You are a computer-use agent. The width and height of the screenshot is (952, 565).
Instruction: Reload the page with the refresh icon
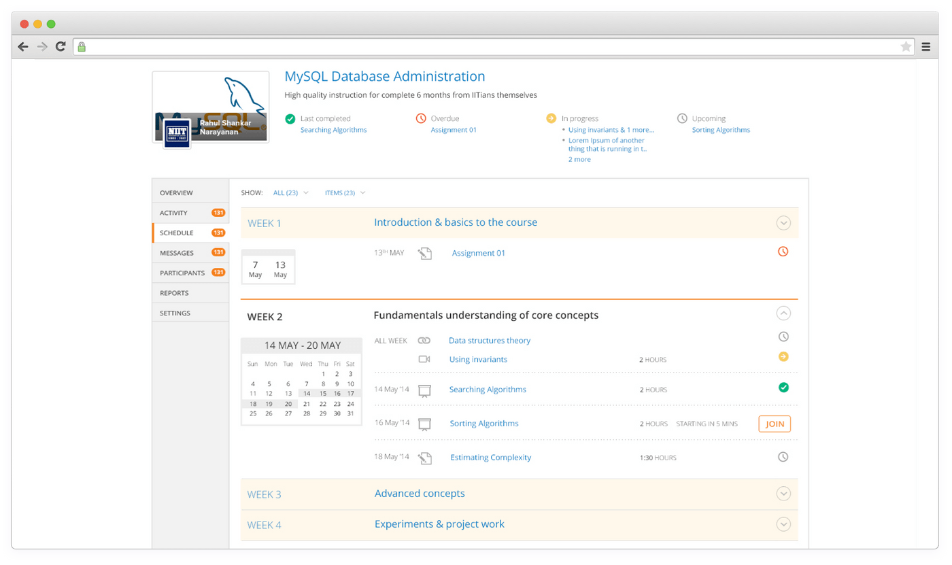pyautogui.click(x=61, y=47)
